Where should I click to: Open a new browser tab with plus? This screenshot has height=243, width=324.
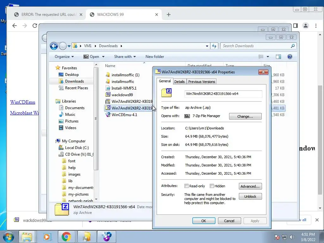pyautogui.click(x=168, y=15)
